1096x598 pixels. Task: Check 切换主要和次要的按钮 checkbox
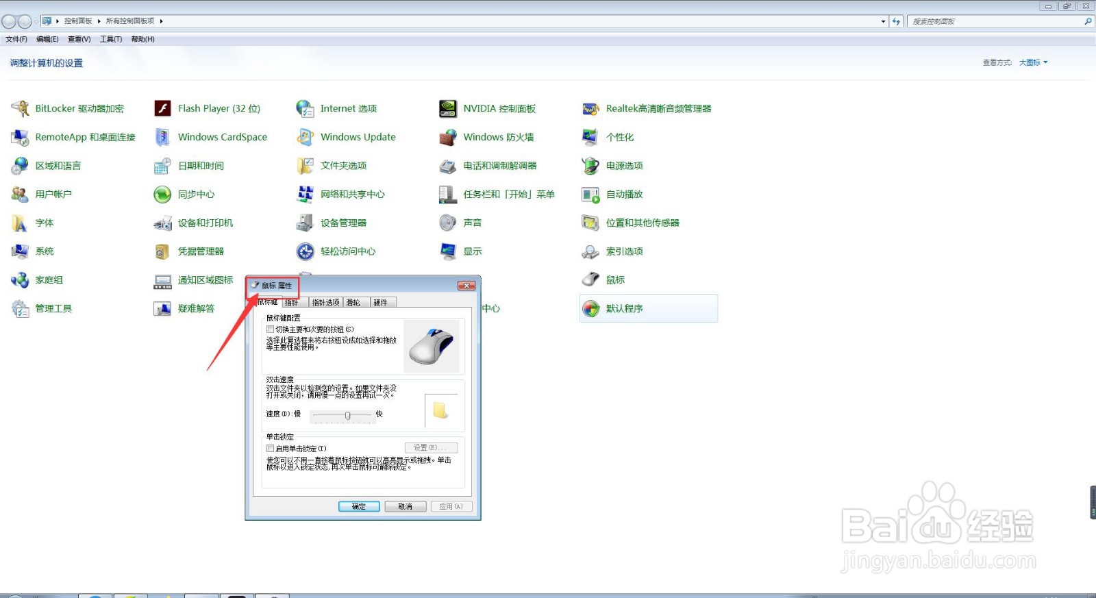click(x=270, y=329)
